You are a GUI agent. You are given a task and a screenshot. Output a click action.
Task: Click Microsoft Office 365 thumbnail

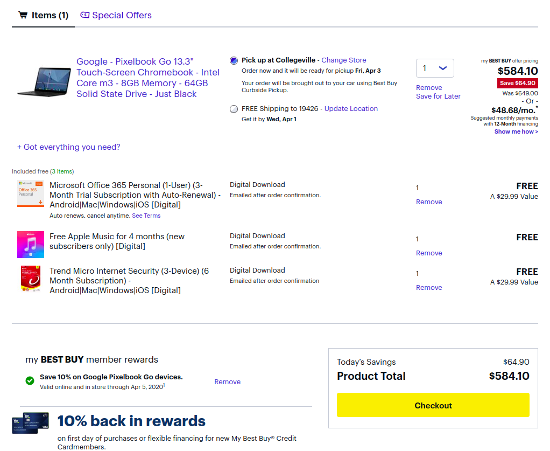31,193
